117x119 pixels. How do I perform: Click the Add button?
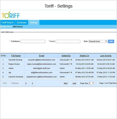coord(111,41)
